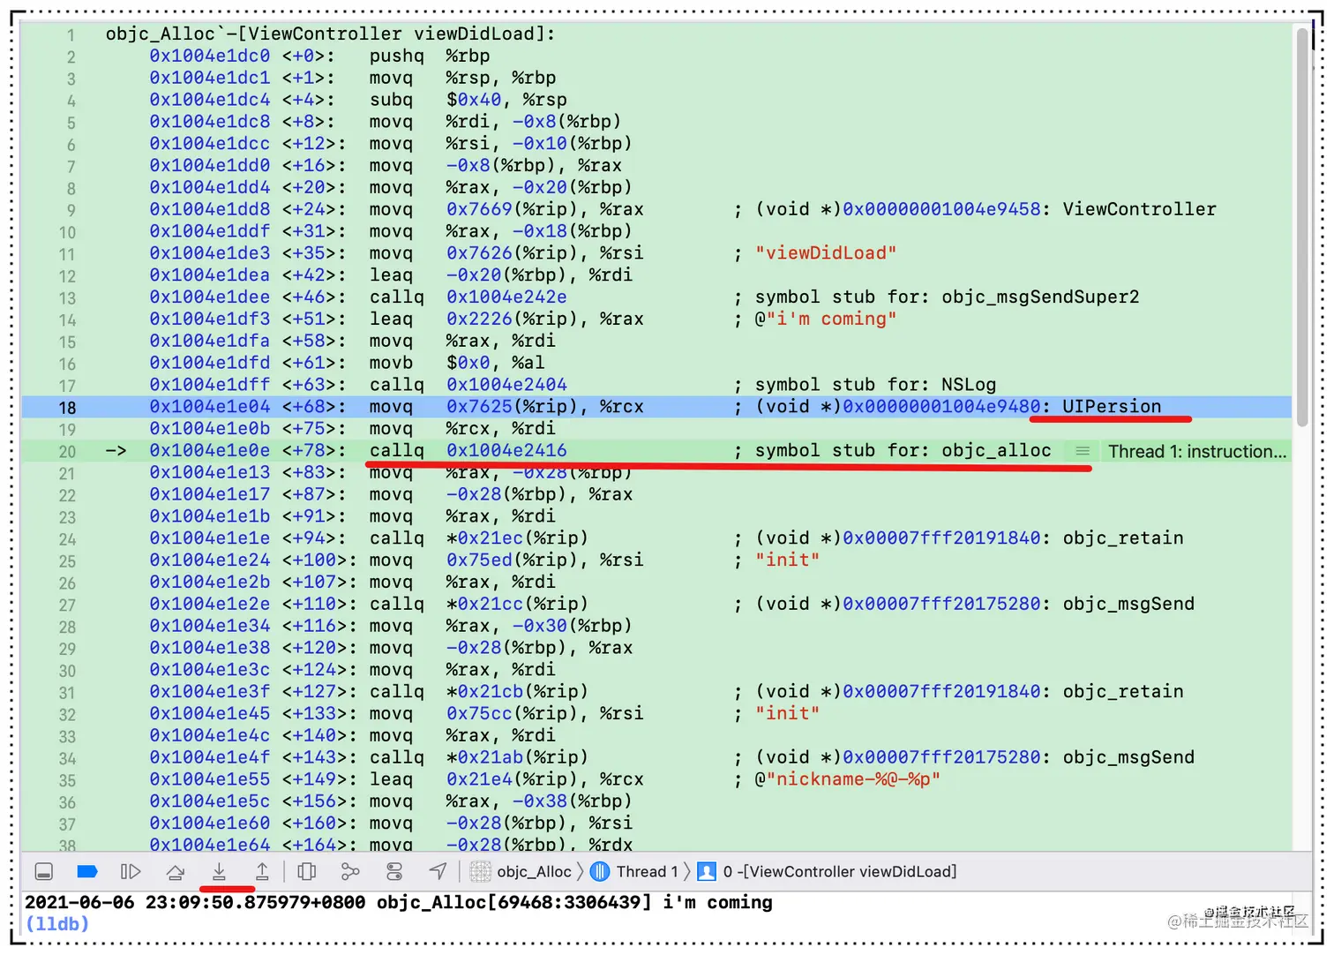The width and height of the screenshot is (1334, 955).
Task: Click address 0x1004e1e04 on highlighted line 18
Action: (210, 407)
